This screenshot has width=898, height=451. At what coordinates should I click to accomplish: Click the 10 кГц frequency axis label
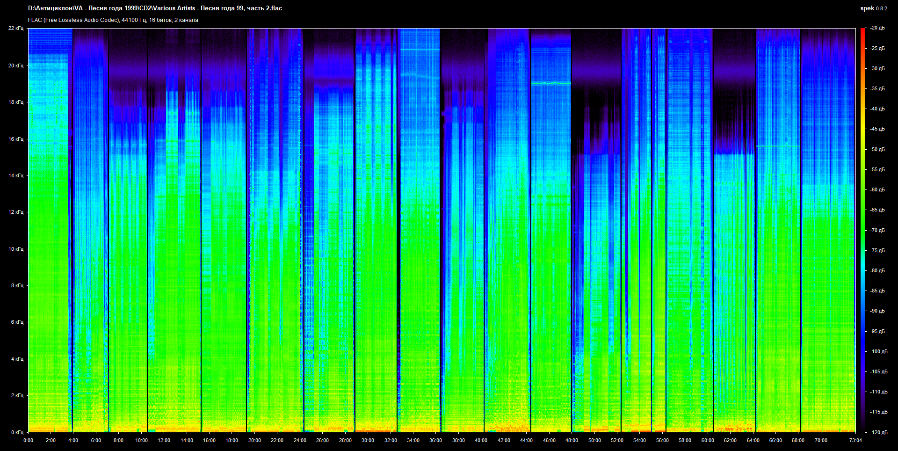point(16,249)
